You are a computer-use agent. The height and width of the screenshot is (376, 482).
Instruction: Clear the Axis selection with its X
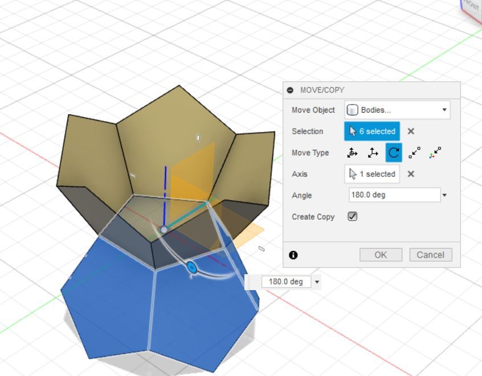click(411, 174)
